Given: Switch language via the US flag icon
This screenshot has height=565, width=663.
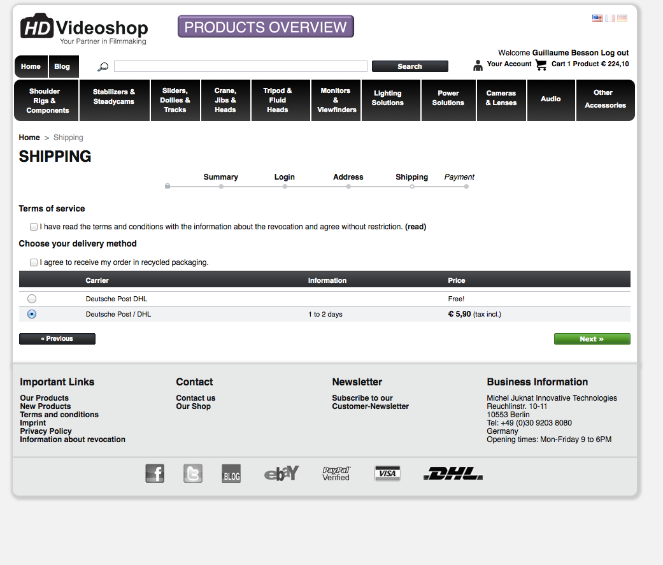Looking at the screenshot, I should point(597,18).
